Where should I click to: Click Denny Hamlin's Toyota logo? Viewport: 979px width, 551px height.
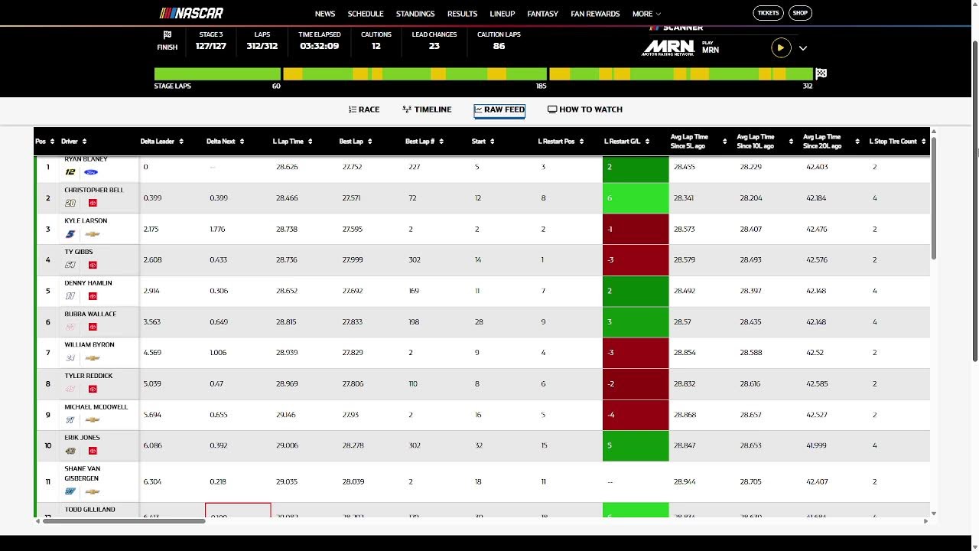(x=93, y=296)
